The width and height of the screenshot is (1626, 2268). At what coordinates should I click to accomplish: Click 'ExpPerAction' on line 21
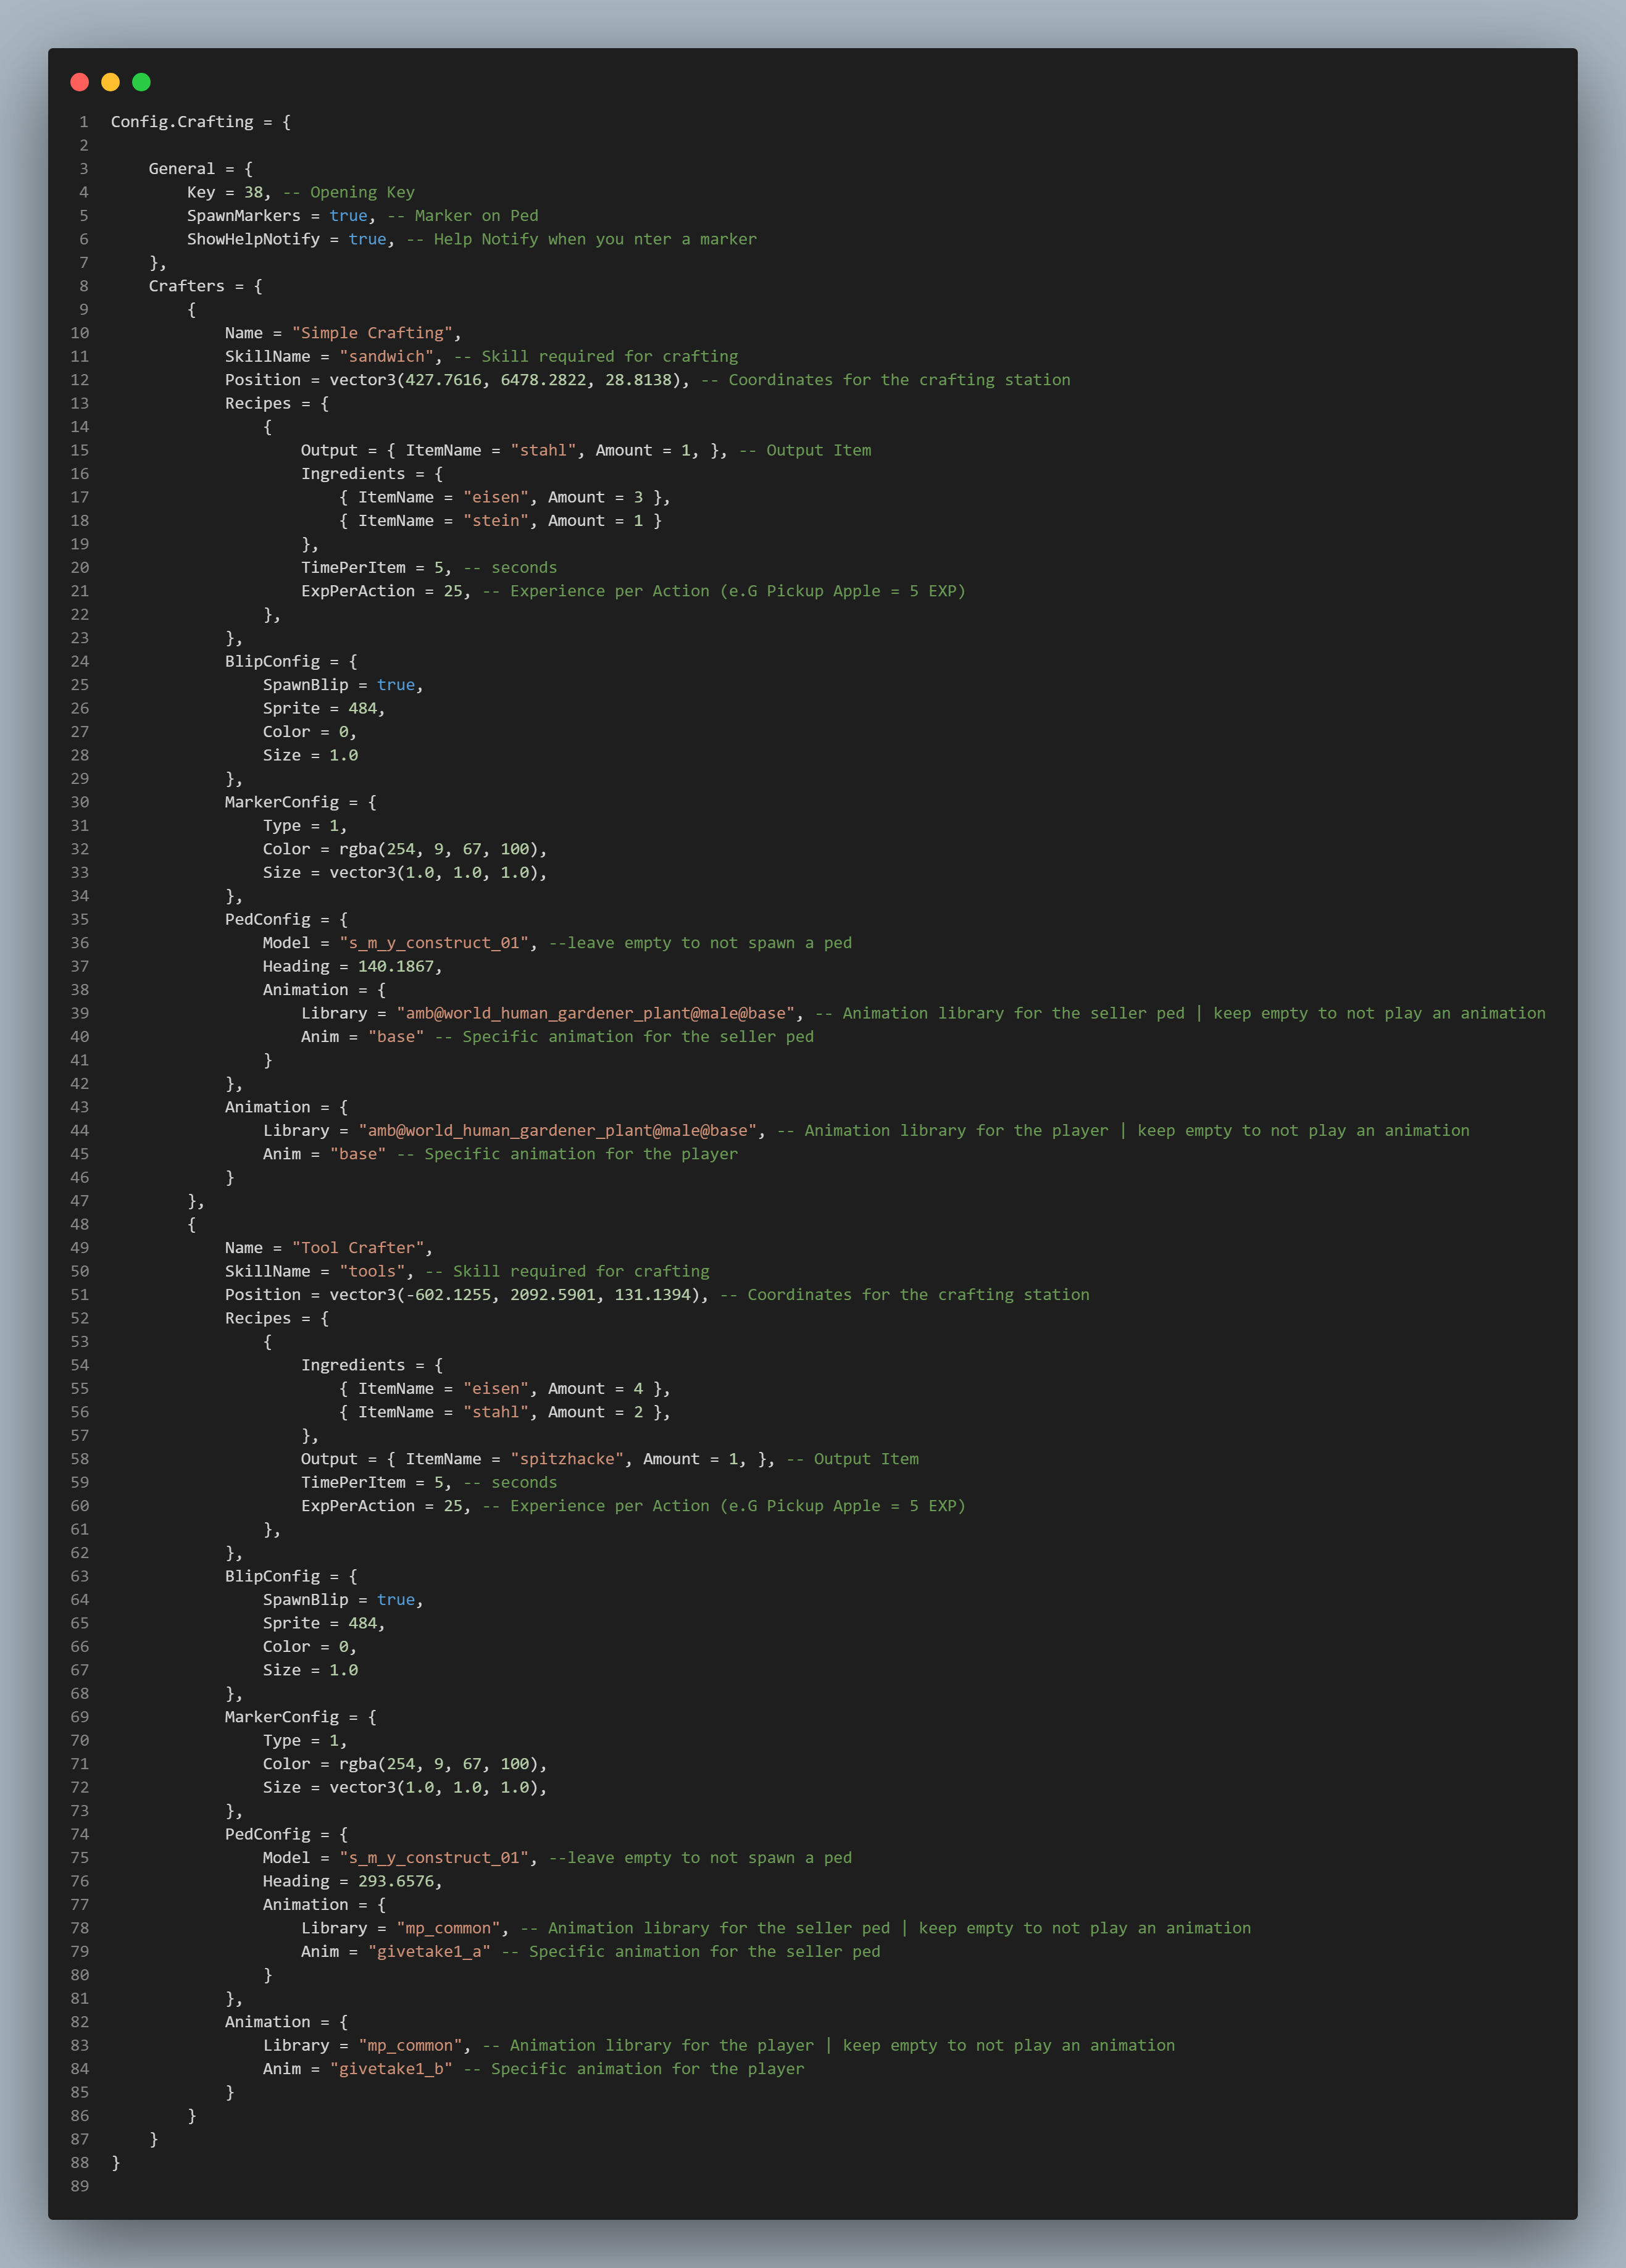coord(358,591)
